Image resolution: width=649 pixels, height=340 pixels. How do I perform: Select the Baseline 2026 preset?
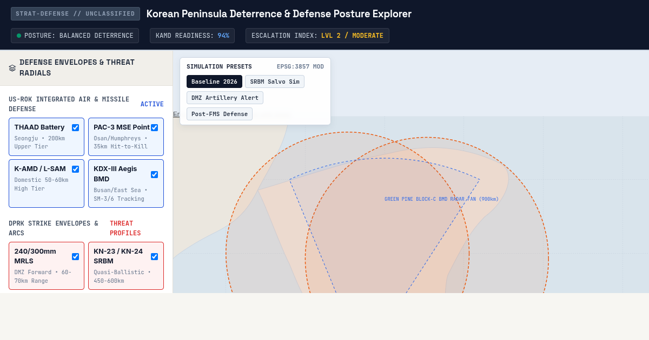(214, 81)
